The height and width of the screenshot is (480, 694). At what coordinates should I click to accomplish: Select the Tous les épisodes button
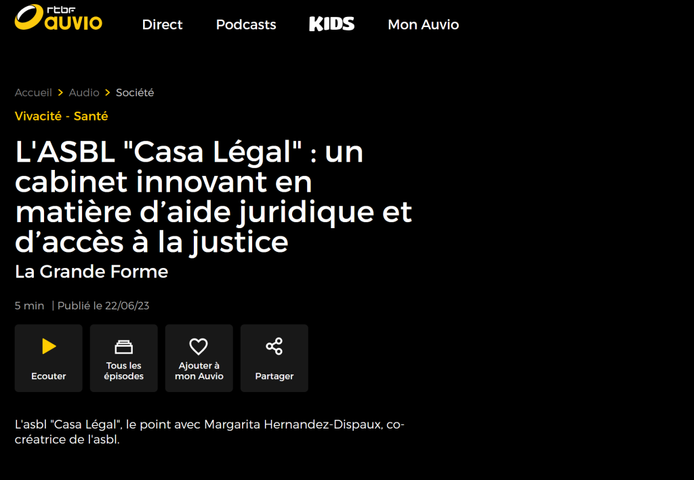124,358
